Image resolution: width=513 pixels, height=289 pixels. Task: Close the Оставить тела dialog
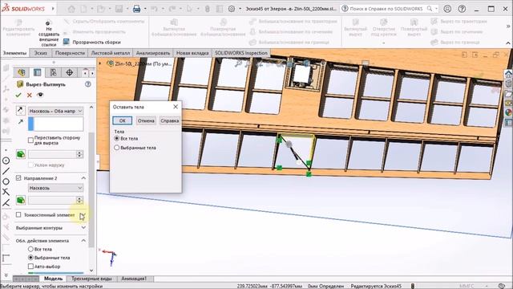(176, 107)
